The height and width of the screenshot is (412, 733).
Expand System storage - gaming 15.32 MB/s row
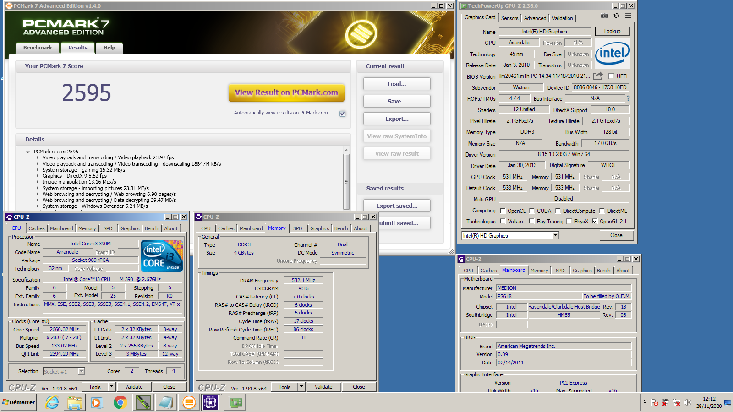pyautogui.click(x=38, y=170)
